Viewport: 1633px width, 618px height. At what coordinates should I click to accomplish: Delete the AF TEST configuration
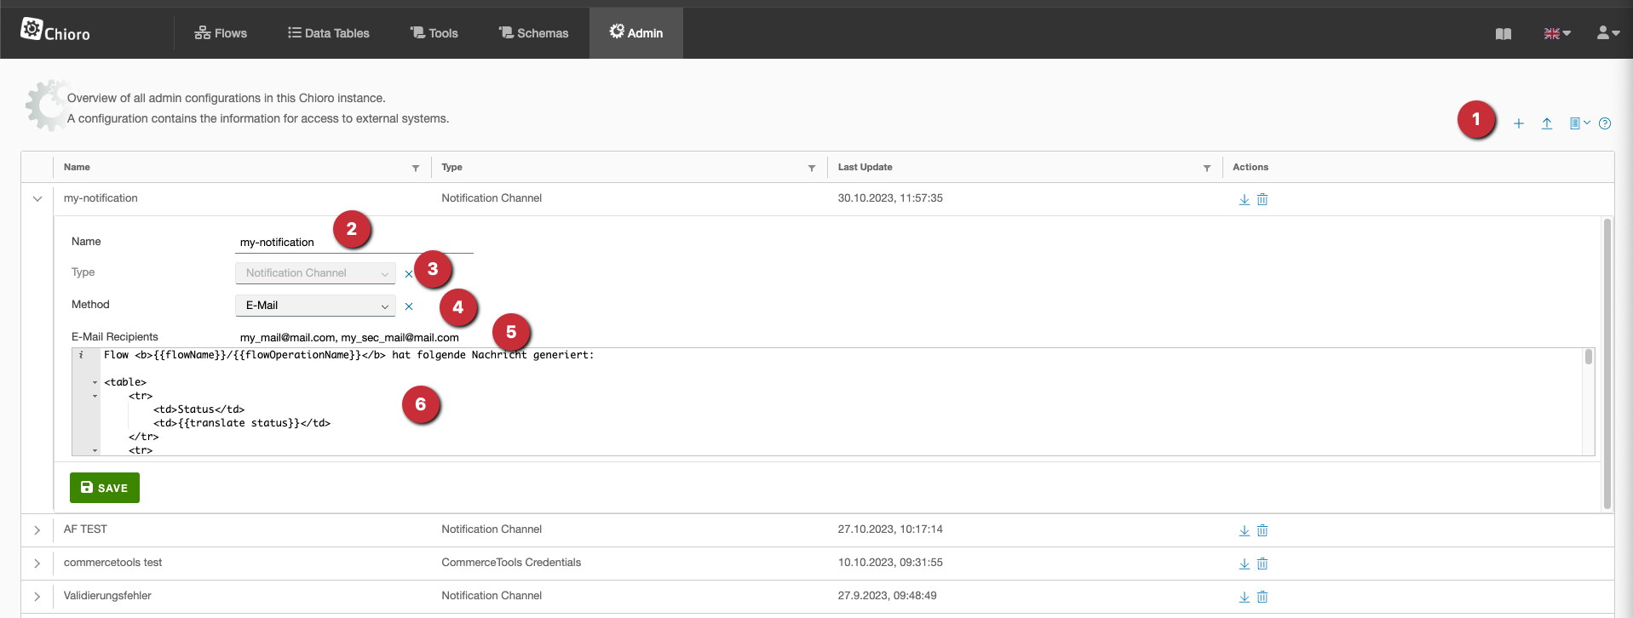click(1262, 530)
